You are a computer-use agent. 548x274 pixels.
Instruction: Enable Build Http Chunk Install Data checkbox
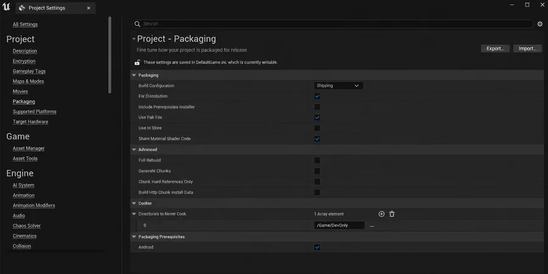[317, 192]
